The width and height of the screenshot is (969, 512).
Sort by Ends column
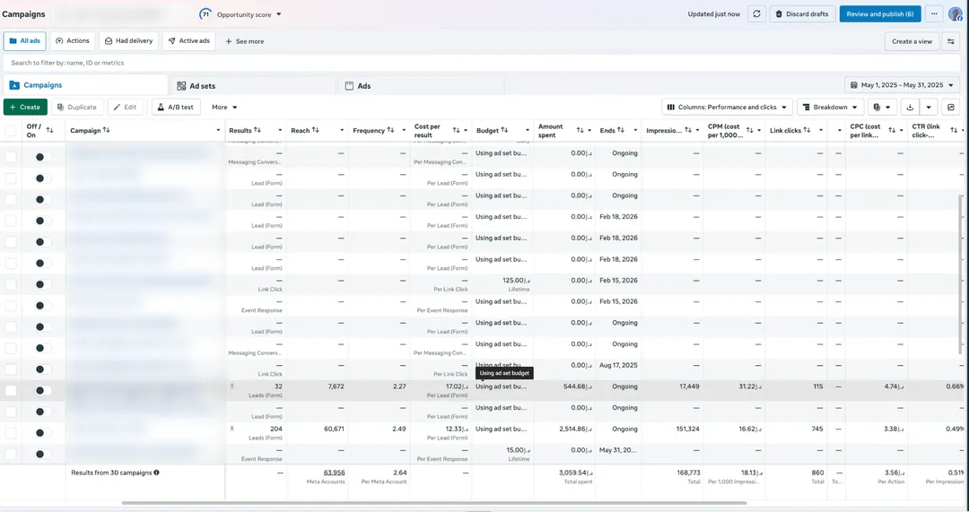(621, 130)
